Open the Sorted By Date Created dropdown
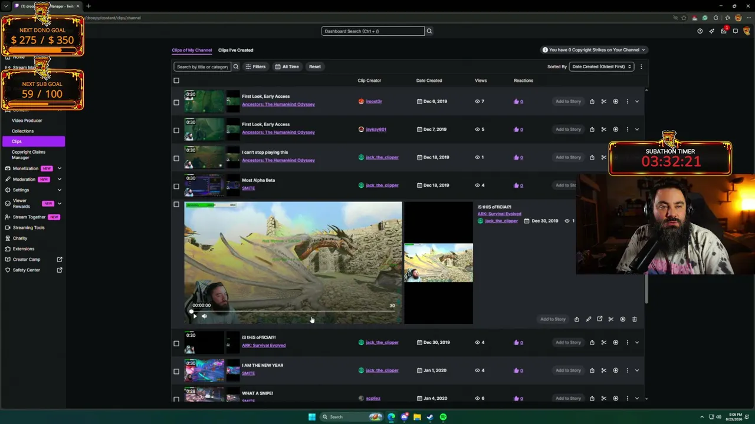755x424 pixels. click(602, 67)
